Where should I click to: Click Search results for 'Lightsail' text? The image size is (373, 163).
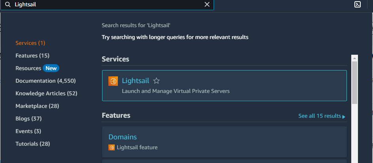(x=136, y=25)
